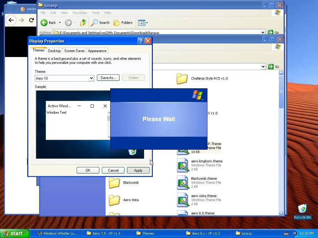The width and height of the screenshot is (318, 238).
Task: Expand hidden tray icons chevron
Action: 295,233
